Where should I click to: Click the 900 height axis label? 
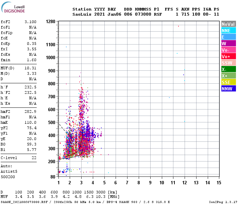pos(52,71)
